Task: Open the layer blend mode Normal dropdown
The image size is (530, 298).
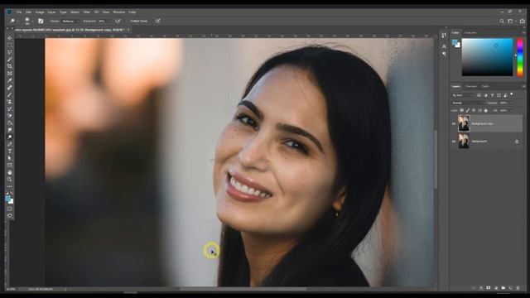Action: pyautogui.click(x=468, y=103)
